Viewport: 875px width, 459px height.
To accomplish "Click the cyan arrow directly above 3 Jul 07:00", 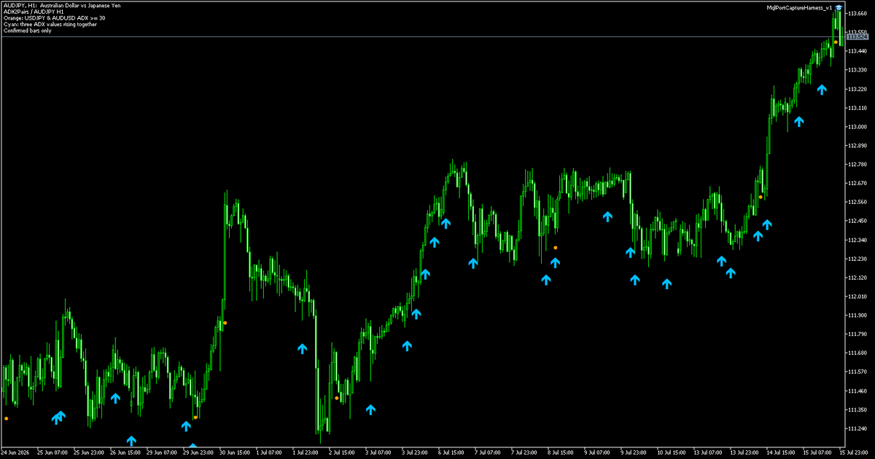I will (370, 409).
